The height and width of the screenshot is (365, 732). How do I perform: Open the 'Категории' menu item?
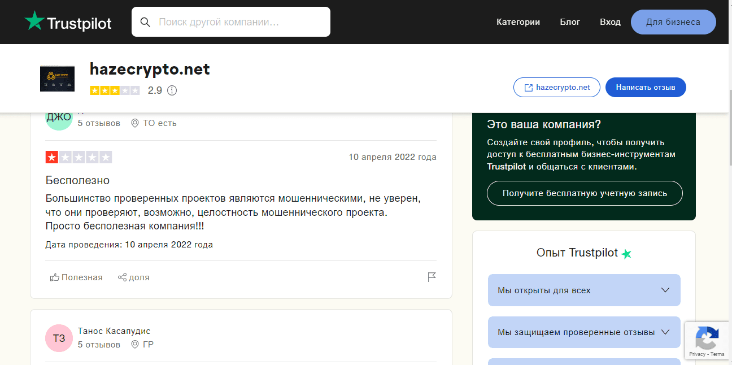[518, 22]
